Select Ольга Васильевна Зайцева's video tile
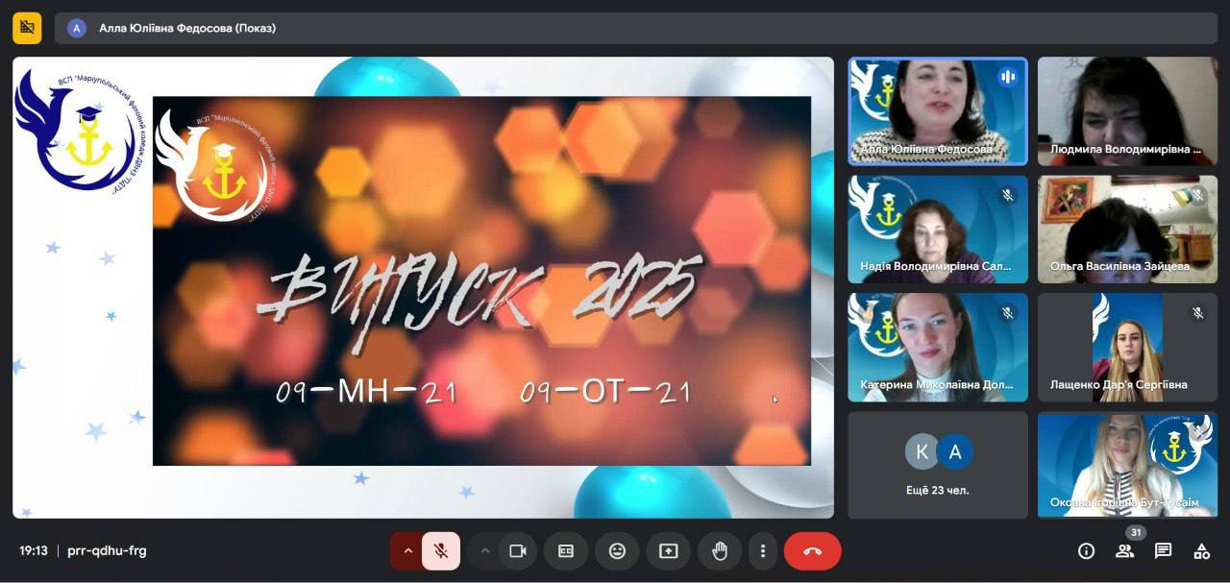Screen dimensions: 1230x583 pos(1127,229)
